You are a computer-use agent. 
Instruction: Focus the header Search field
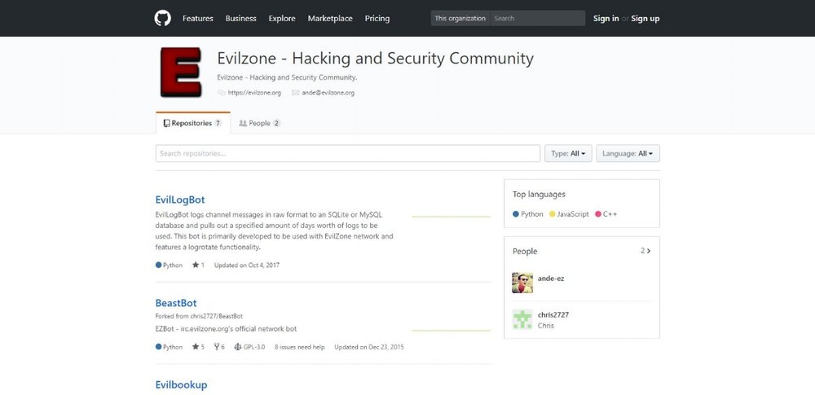(x=537, y=18)
